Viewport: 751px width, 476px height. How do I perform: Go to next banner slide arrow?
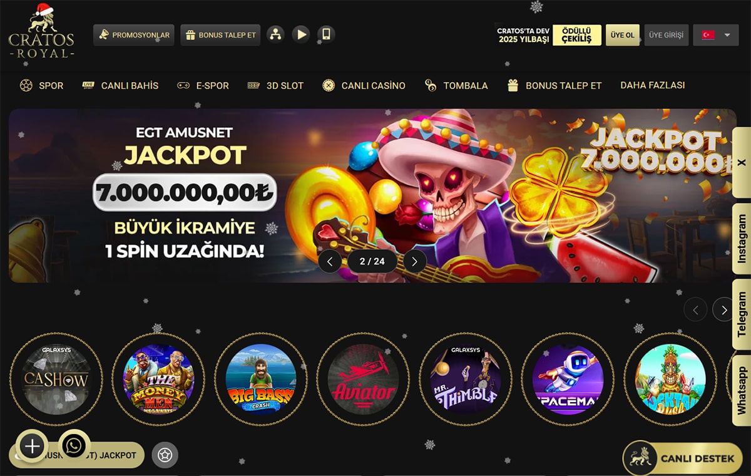pos(414,261)
